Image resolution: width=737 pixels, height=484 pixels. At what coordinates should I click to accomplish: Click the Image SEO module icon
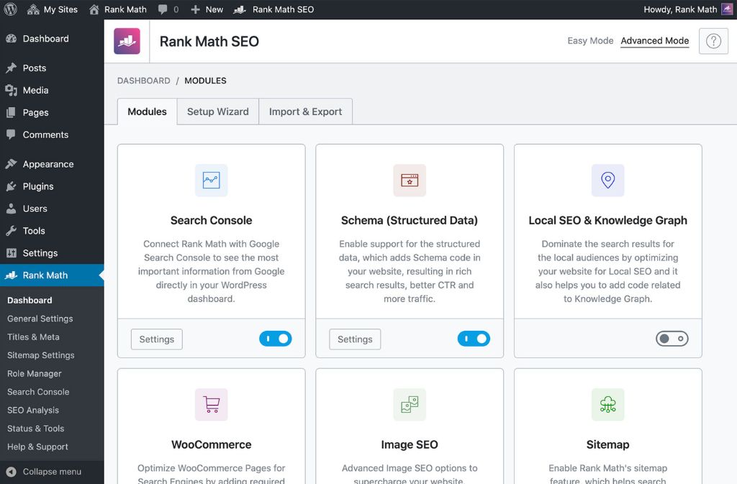[410, 405]
